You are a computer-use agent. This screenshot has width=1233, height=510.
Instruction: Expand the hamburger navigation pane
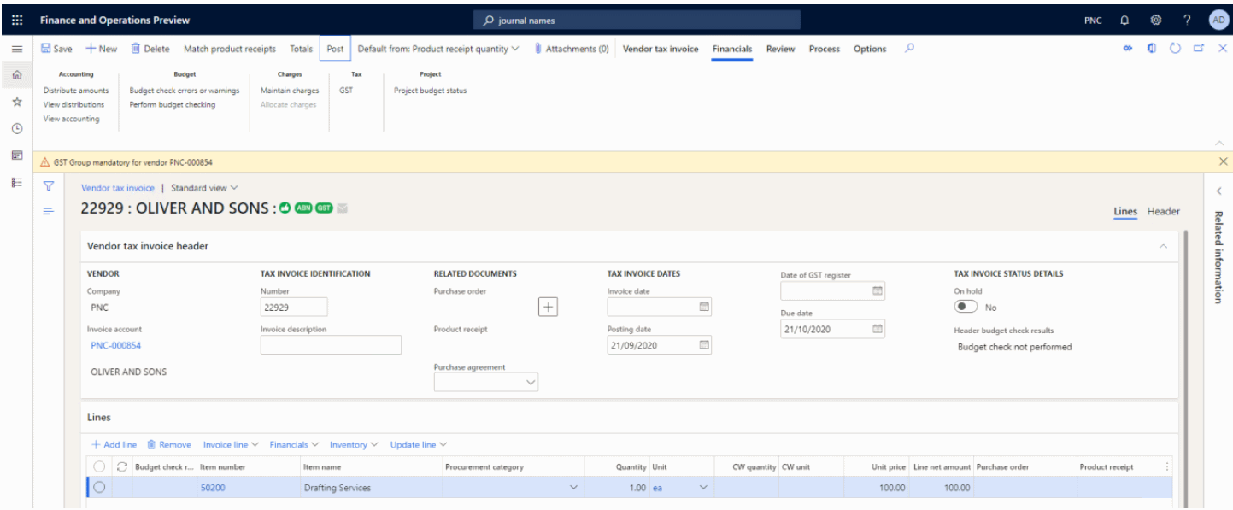click(16, 50)
